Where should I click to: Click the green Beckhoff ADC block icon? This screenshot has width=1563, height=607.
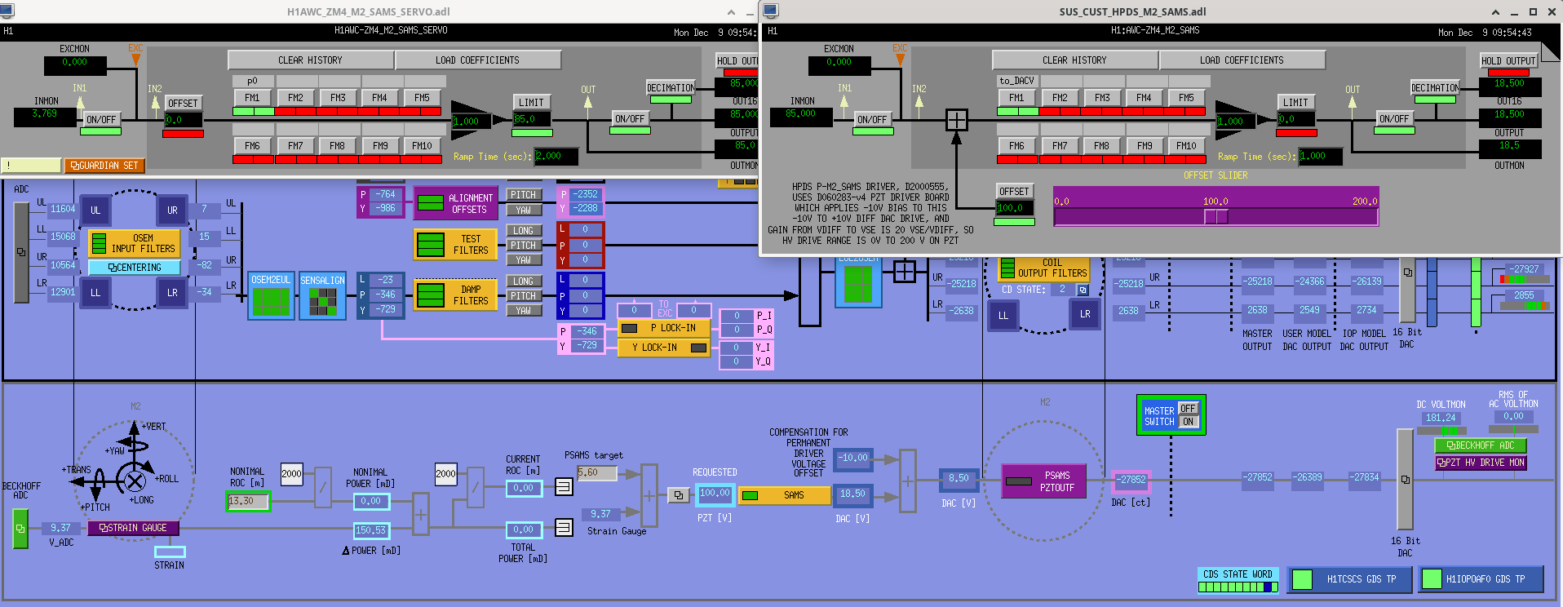click(x=20, y=529)
